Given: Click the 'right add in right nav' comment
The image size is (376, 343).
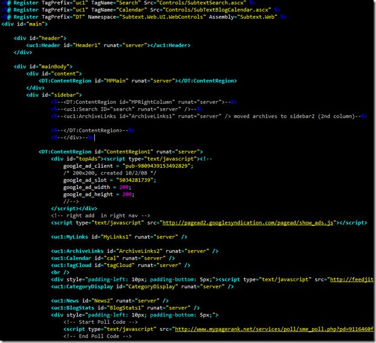Looking at the screenshot, I should pos(100,216).
